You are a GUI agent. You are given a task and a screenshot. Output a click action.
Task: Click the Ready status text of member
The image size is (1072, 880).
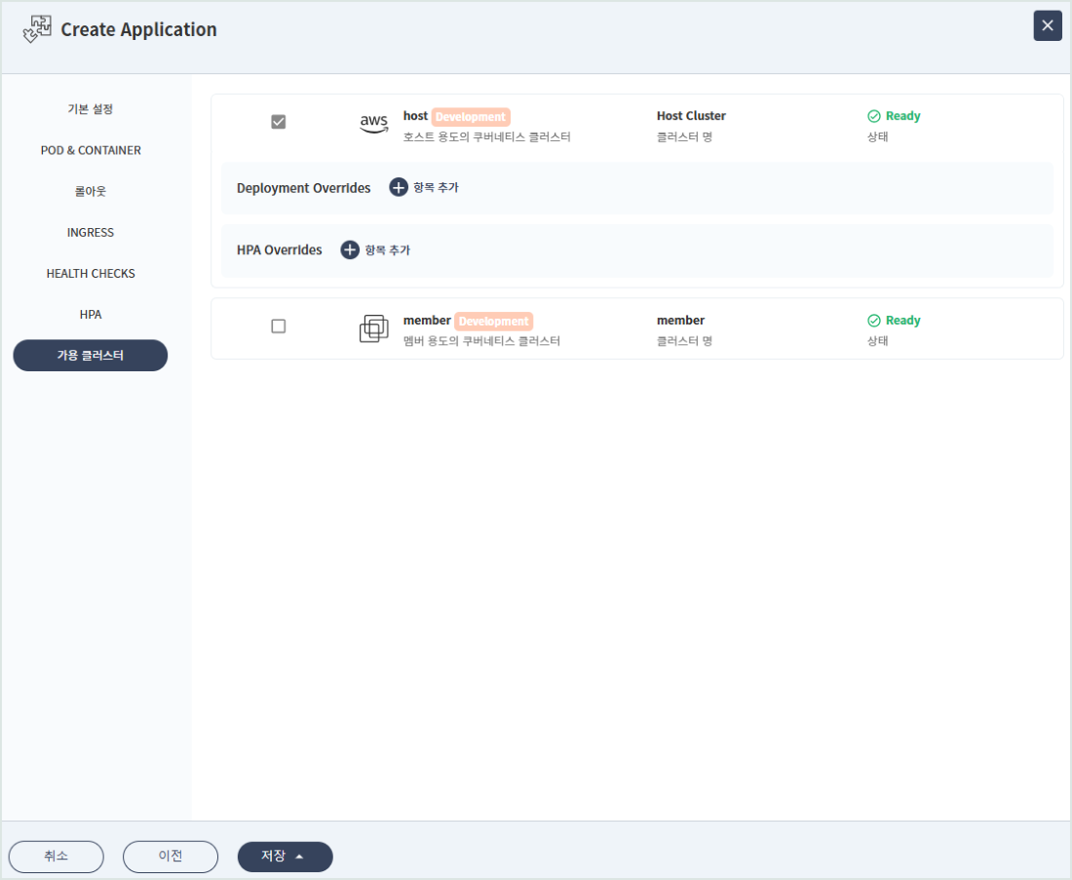pos(903,321)
